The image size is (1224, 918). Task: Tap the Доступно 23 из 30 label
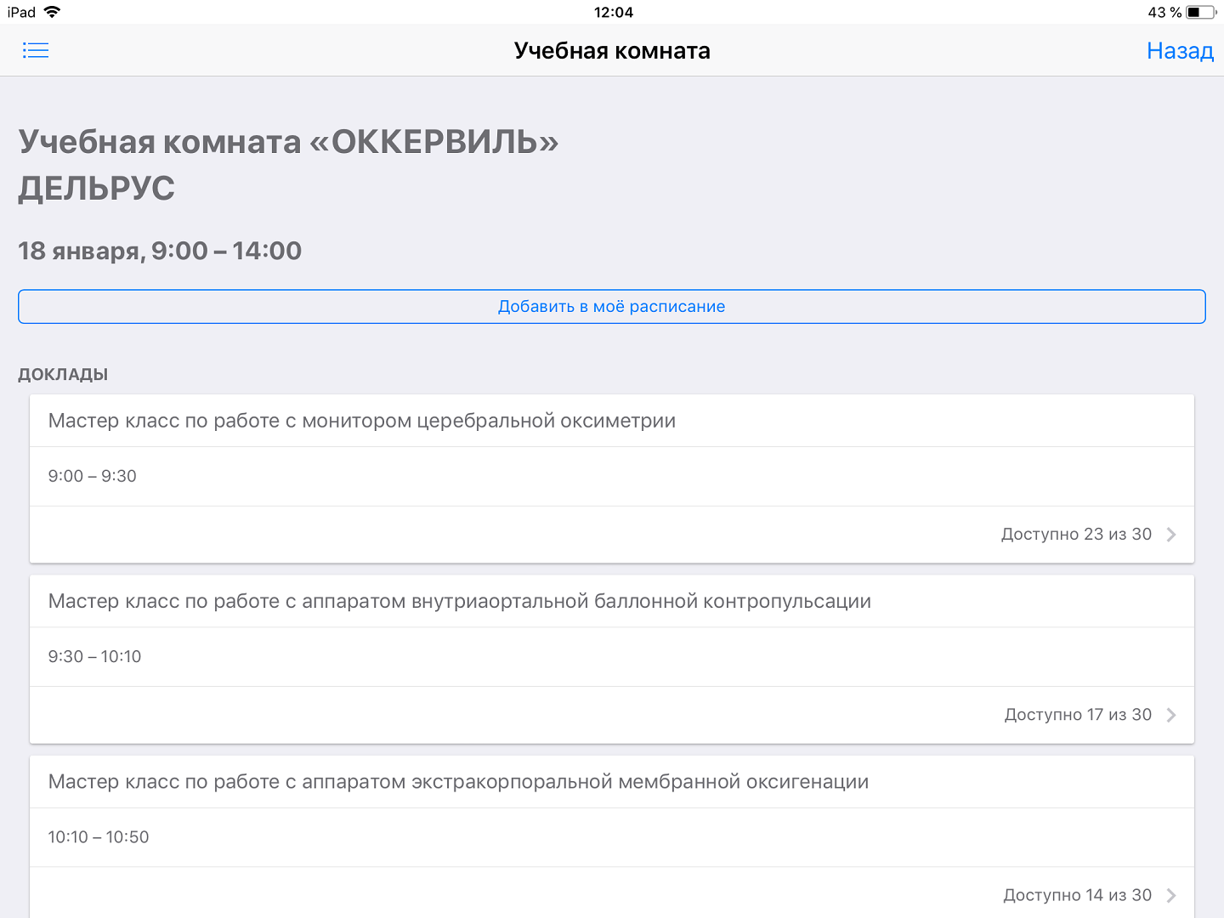[x=1076, y=535]
